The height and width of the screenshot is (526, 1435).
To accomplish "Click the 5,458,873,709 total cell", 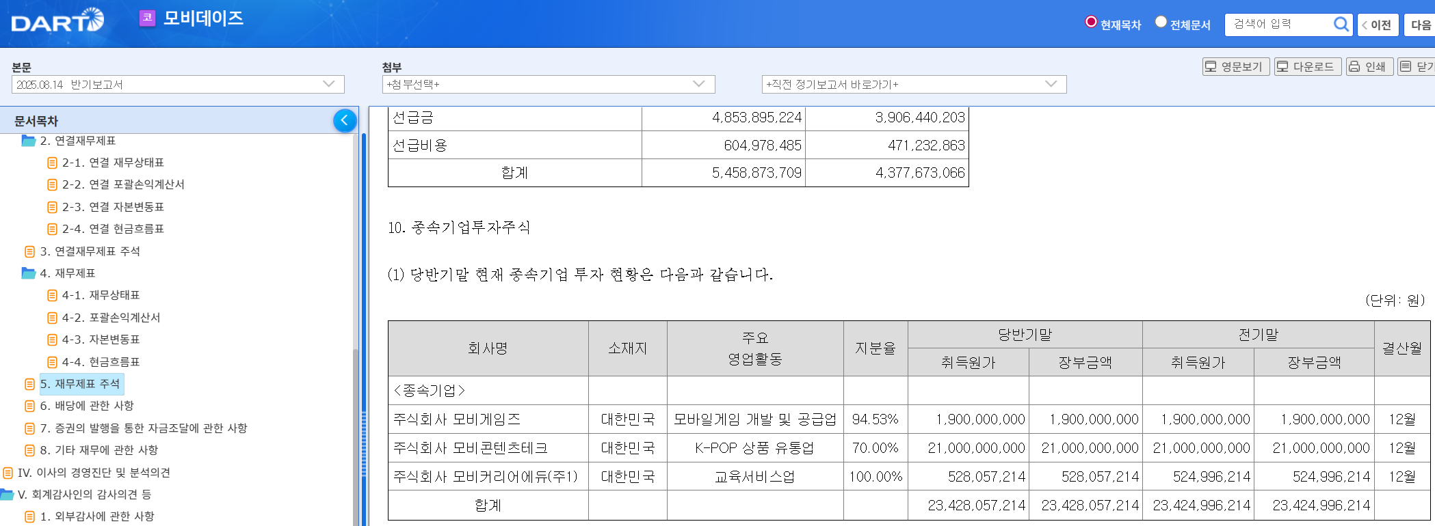I will coord(724,173).
